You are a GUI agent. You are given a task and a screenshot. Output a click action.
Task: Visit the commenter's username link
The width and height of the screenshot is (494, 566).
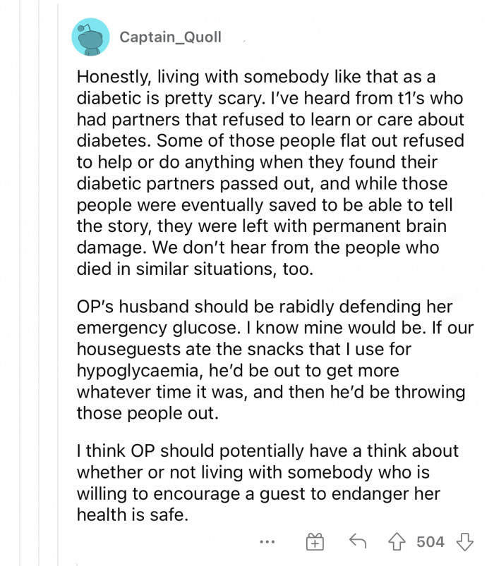tap(169, 39)
